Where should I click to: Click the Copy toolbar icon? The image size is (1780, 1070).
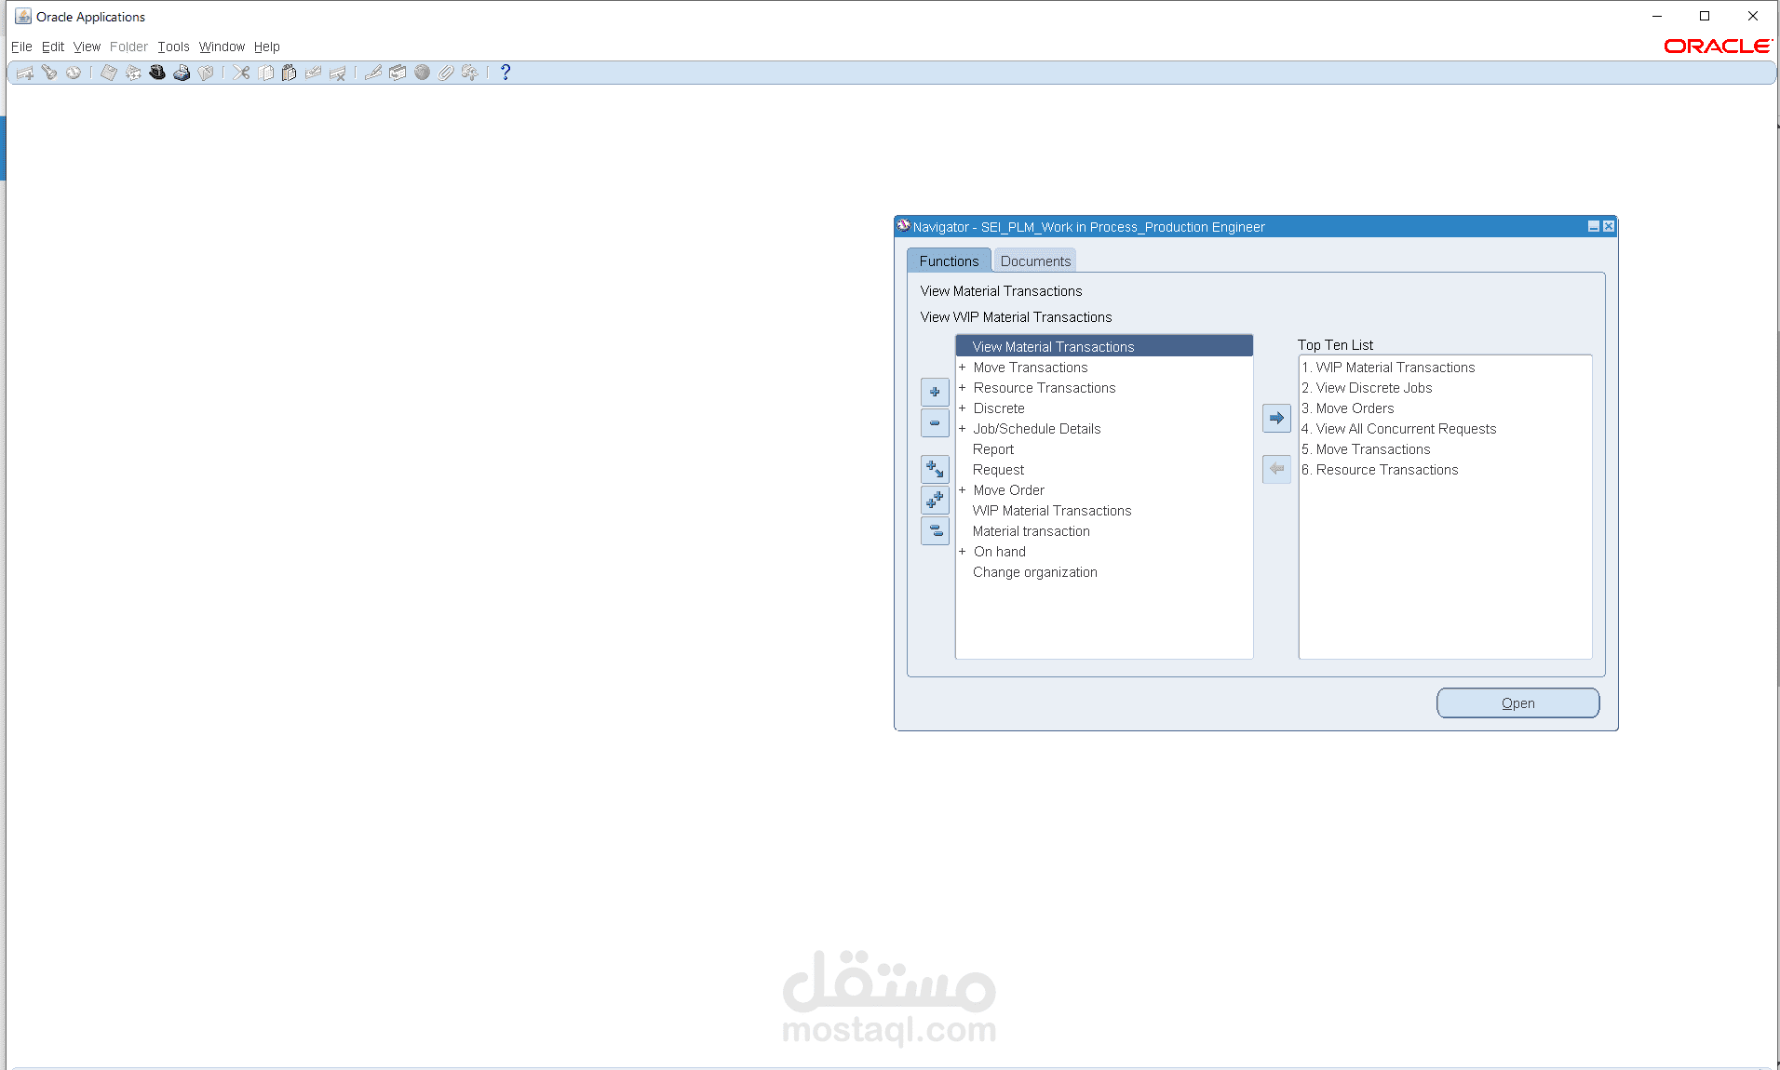point(266,73)
